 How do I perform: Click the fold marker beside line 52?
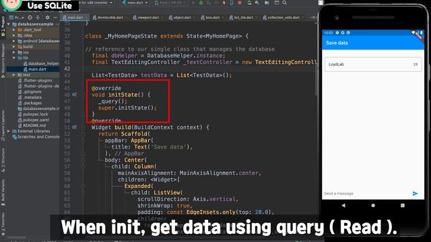(x=83, y=134)
